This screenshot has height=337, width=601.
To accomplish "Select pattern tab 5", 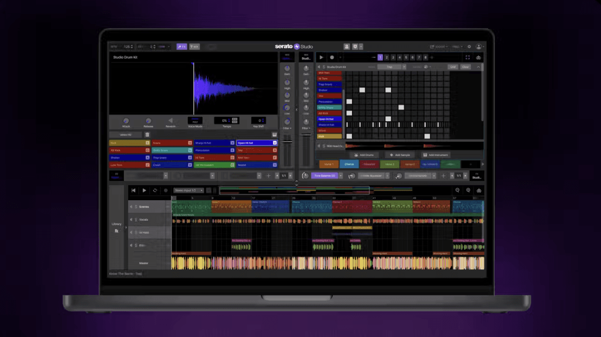I will point(406,57).
